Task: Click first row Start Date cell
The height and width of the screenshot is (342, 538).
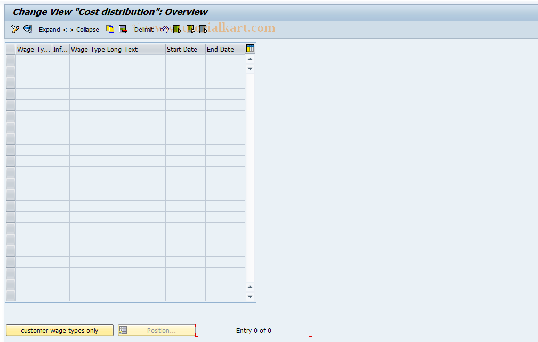Action: (185, 60)
